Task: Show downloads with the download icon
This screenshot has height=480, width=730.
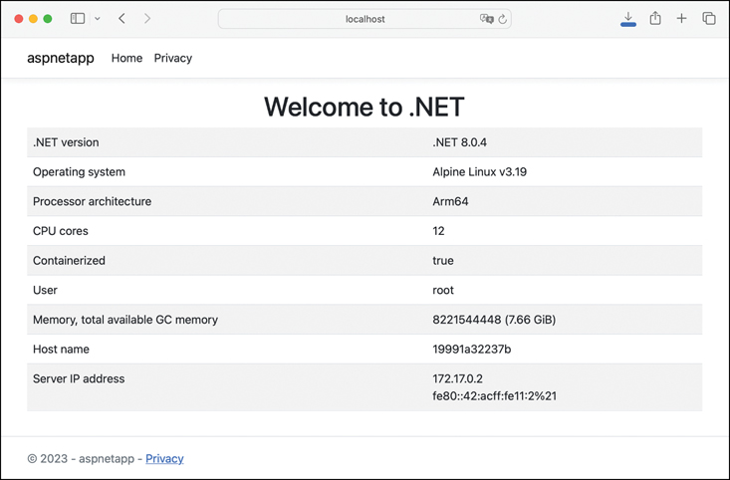Action: pyautogui.click(x=628, y=19)
